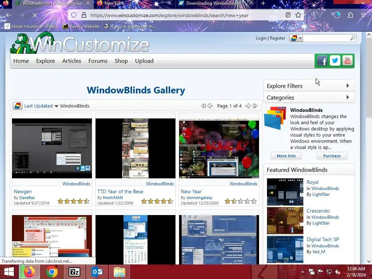Click the muted volume tray icon
This screenshot has height=279, width=372.
338,272
